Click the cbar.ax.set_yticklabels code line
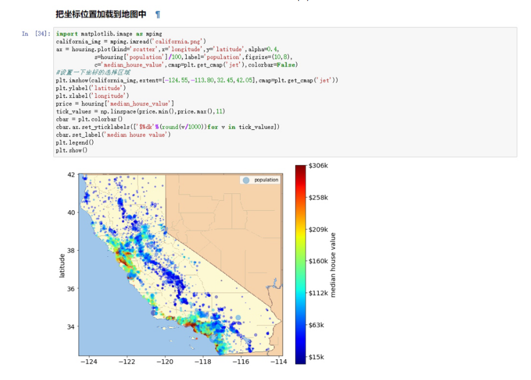The height and width of the screenshot is (380, 531). coord(167,127)
